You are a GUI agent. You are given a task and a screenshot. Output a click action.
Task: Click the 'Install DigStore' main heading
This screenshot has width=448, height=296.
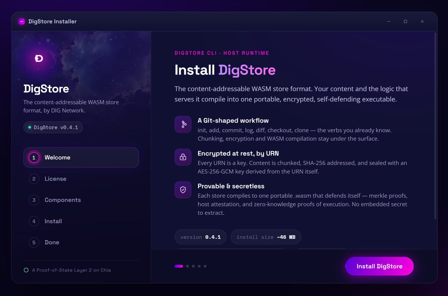225,70
